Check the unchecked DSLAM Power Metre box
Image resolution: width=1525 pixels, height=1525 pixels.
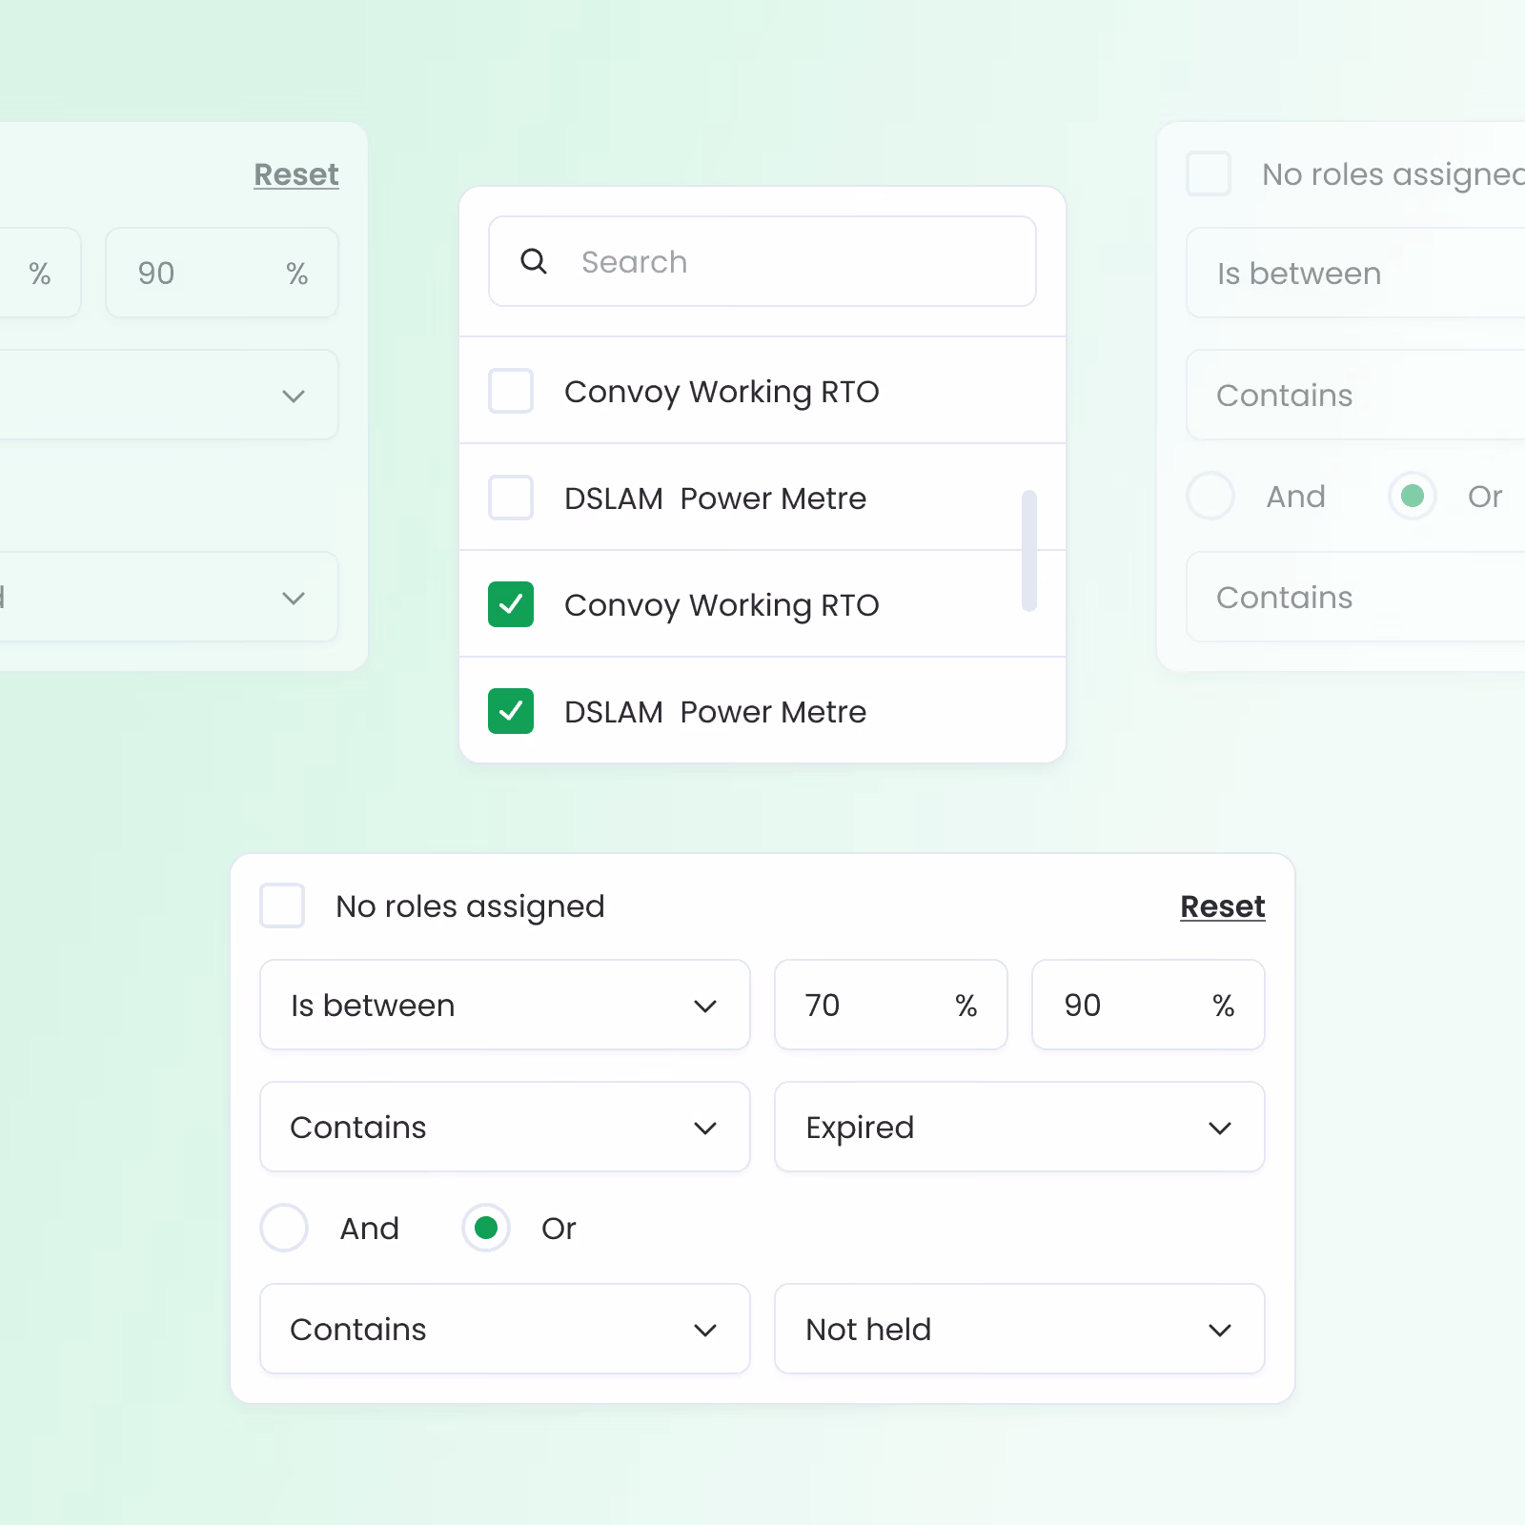pos(511,498)
